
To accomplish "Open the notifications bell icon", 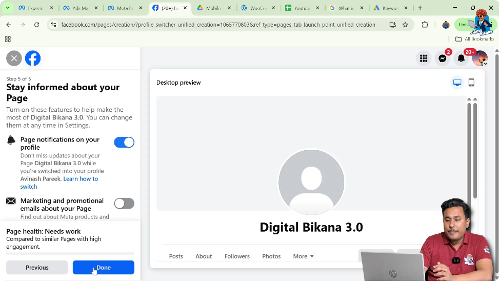I will coord(461,58).
